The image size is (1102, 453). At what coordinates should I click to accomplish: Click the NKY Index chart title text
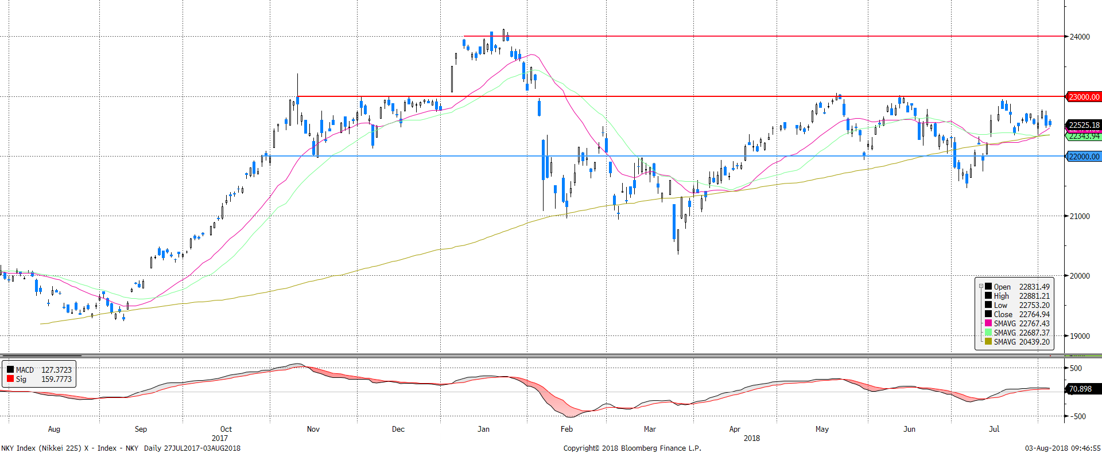point(121,448)
